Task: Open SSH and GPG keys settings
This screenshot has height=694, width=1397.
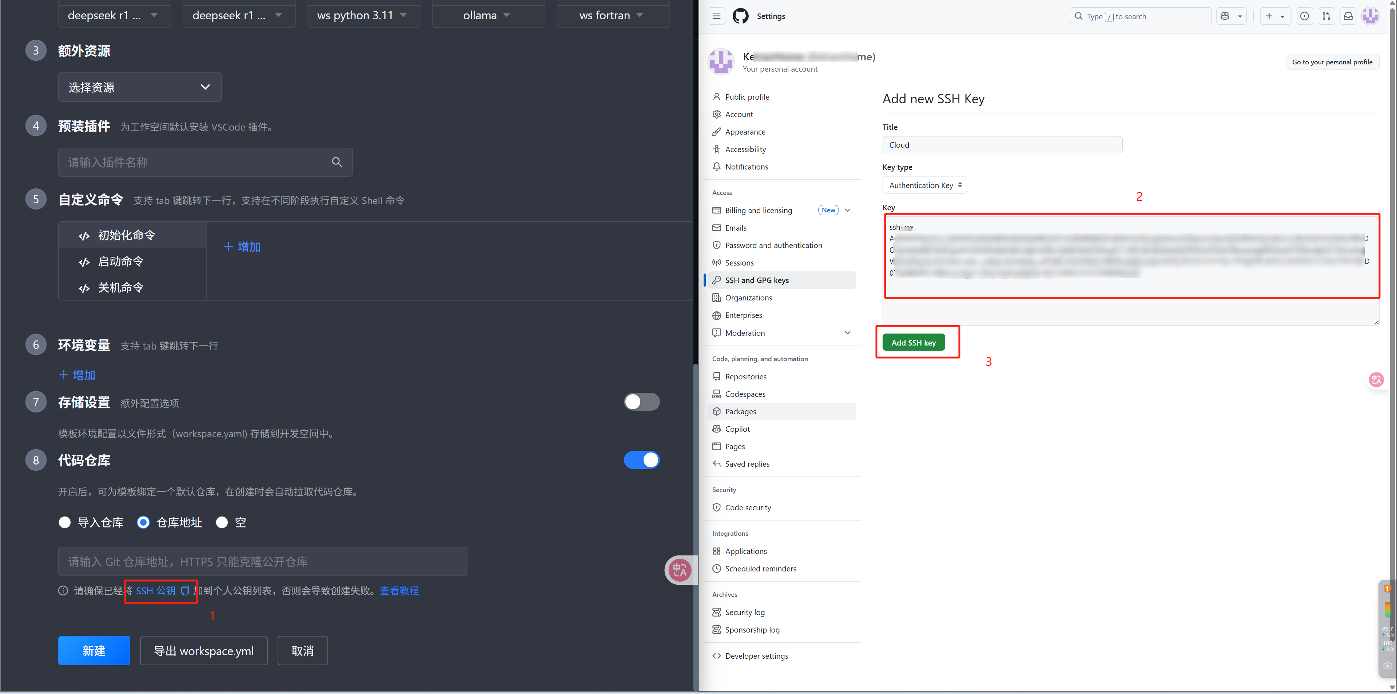Action: point(757,280)
